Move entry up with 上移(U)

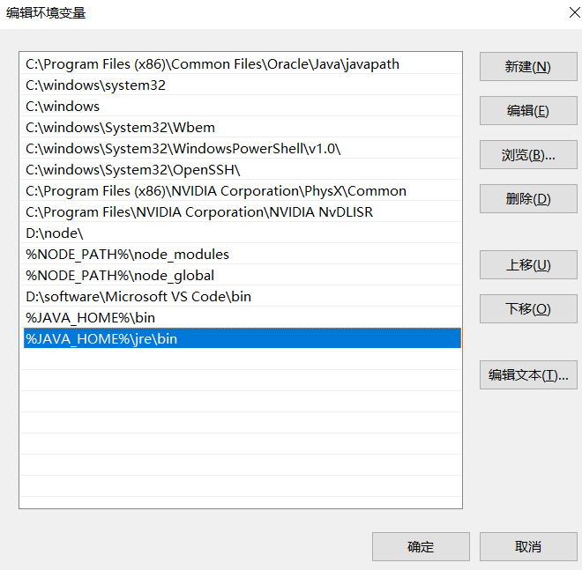(528, 265)
